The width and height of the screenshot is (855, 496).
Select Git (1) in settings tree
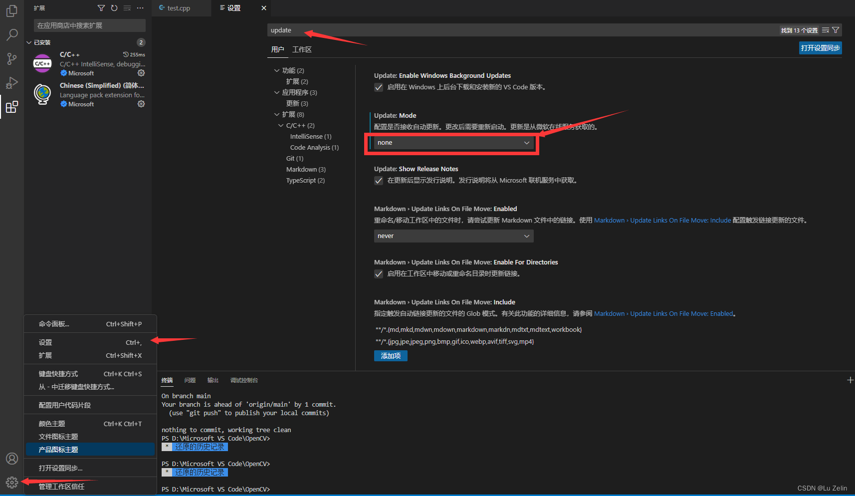click(295, 158)
